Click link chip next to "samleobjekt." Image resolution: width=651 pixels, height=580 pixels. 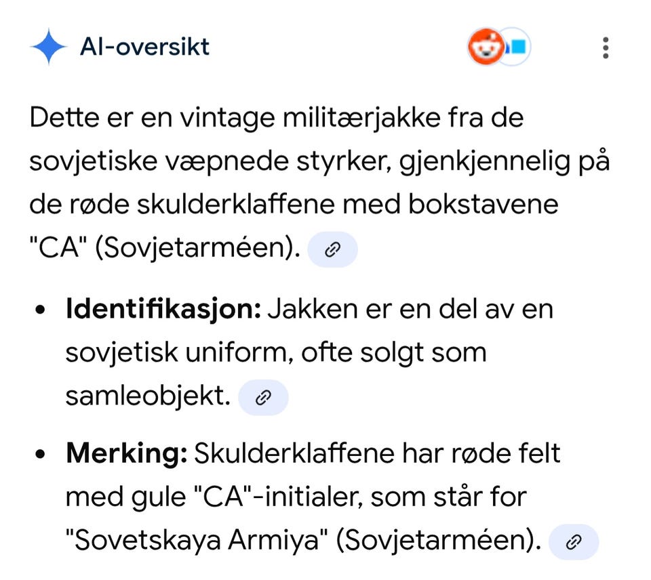pos(263,398)
